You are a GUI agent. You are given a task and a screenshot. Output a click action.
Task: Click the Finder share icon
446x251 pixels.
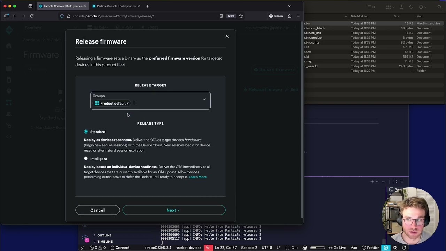pyautogui.click(x=401, y=7)
